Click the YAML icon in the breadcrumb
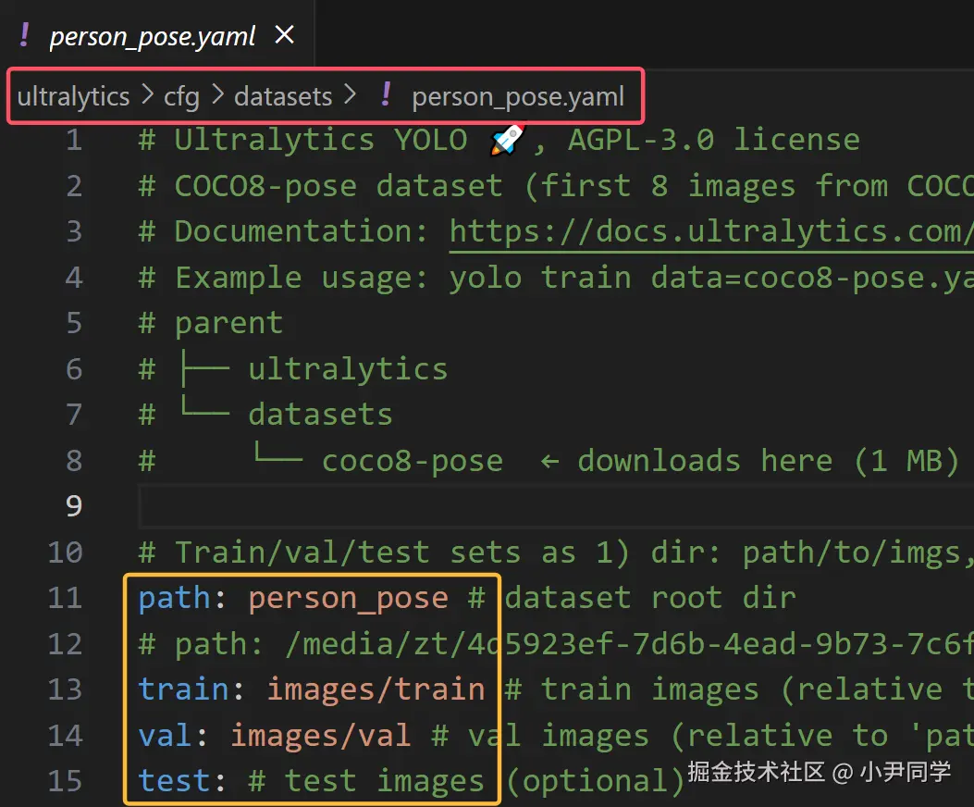Viewport: 974px width, 807px height. click(x=386, y=95)
